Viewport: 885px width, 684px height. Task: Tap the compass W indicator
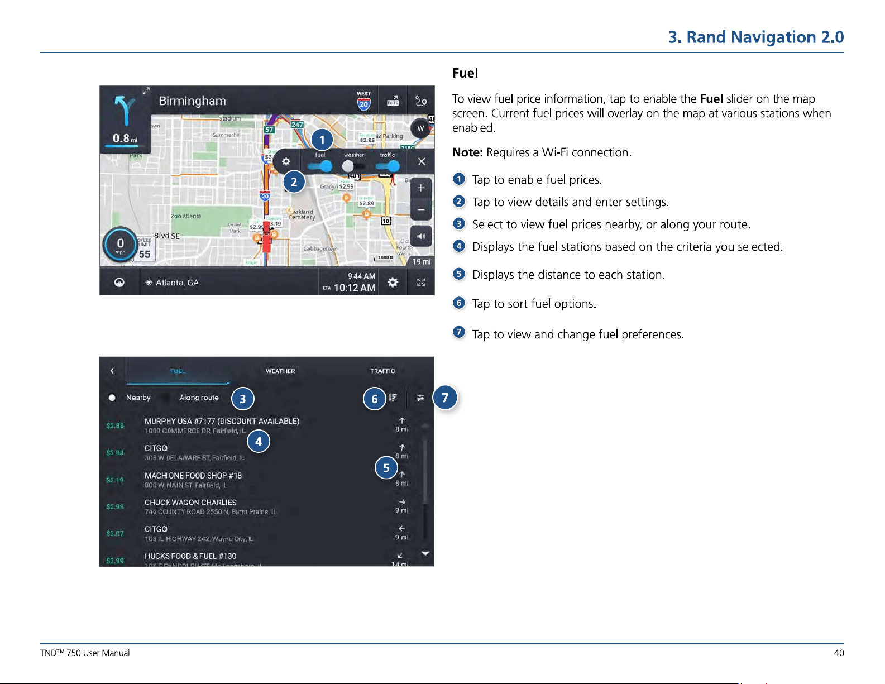tap(420, 128)
